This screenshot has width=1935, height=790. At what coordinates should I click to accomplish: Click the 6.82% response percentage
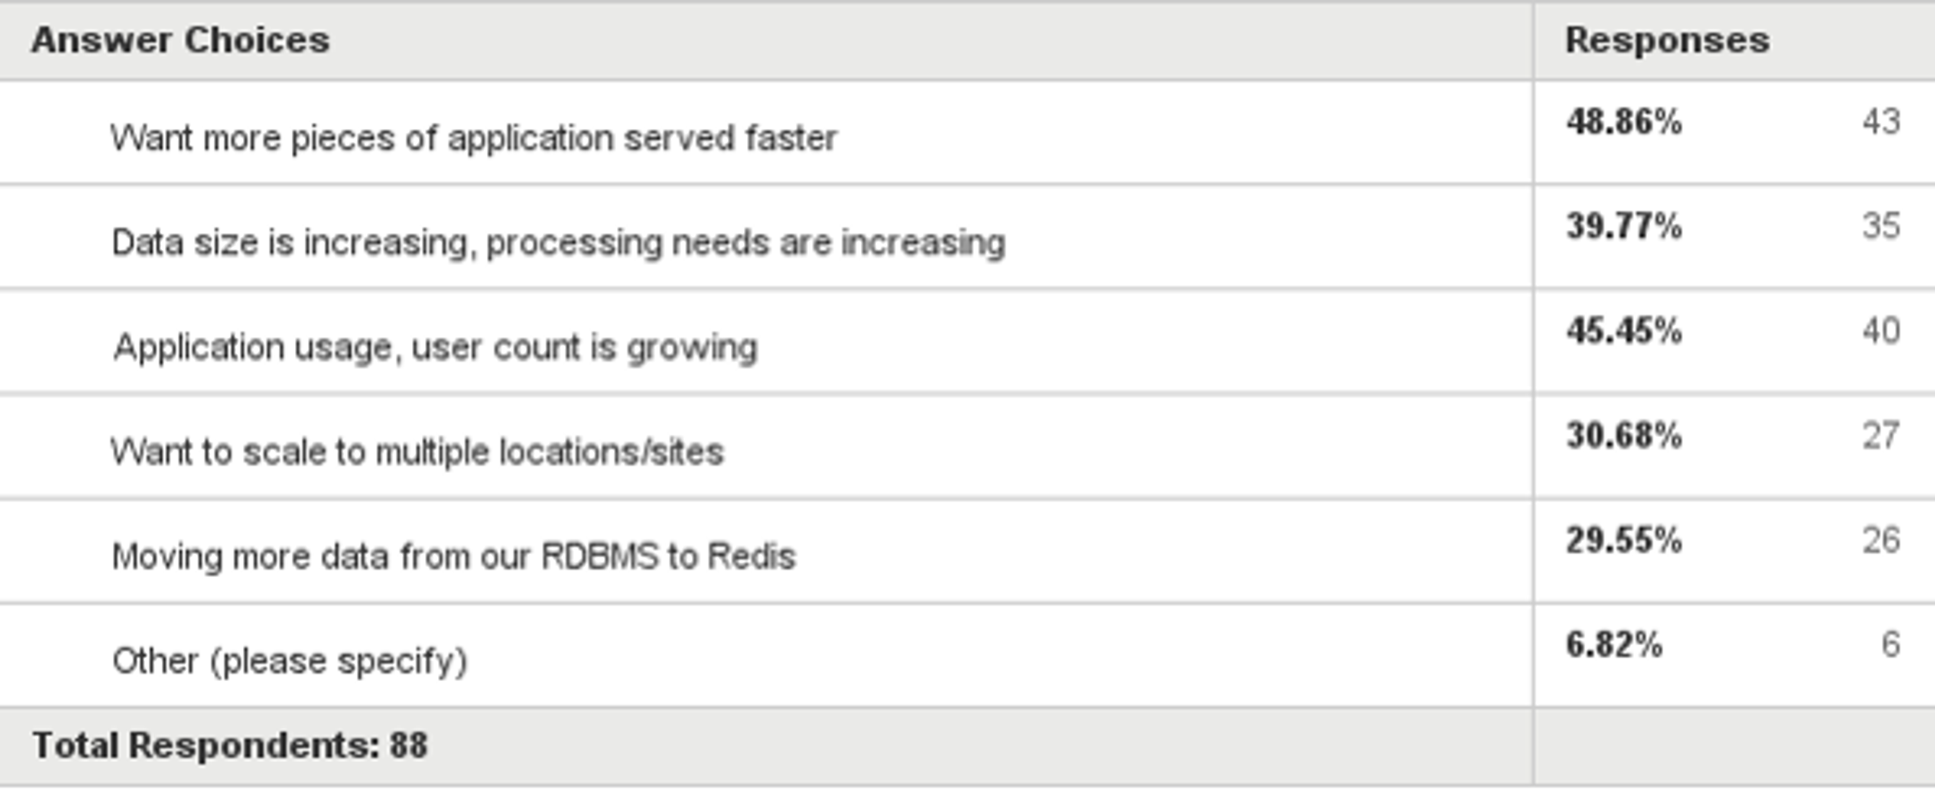(x=1614, y=644)
